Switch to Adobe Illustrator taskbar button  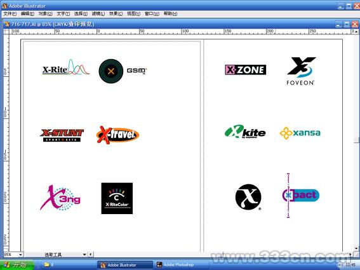[125, 265]
